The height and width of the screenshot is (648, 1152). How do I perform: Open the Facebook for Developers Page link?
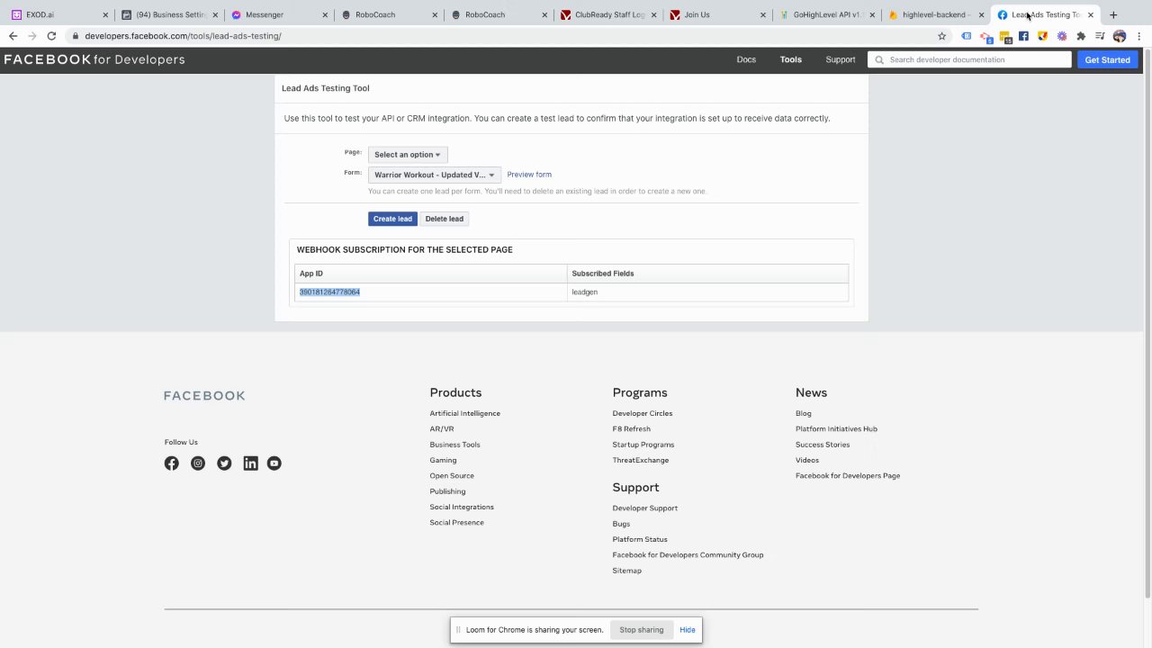click(x=848, y=476)
